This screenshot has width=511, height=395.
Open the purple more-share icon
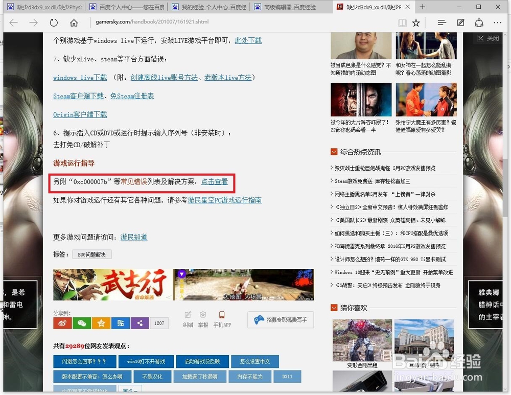(140, 323)
